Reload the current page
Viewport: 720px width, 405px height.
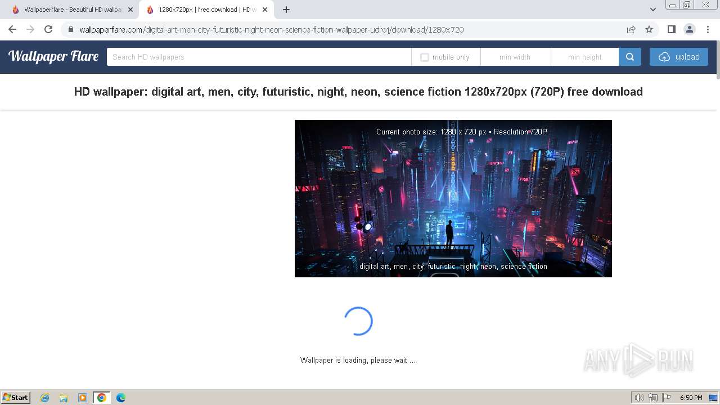[48, 29]
